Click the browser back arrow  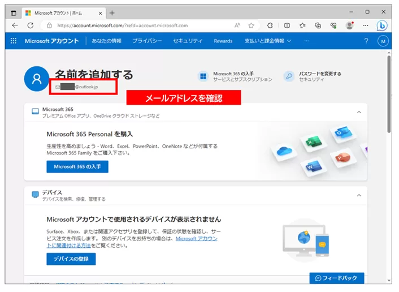coord(15,25)
